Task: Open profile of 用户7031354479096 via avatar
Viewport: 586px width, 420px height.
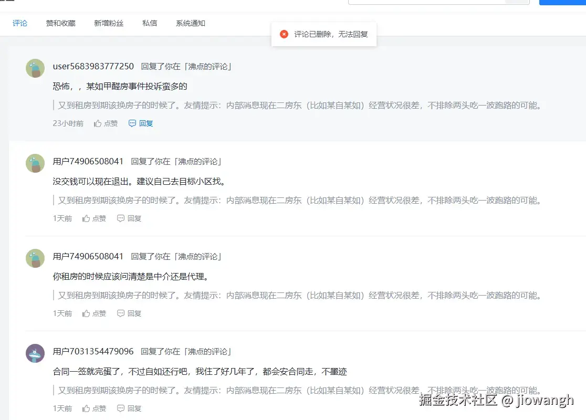Action: 35,353
